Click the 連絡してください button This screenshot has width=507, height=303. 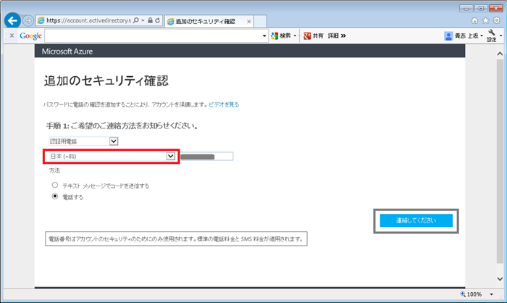416,220
